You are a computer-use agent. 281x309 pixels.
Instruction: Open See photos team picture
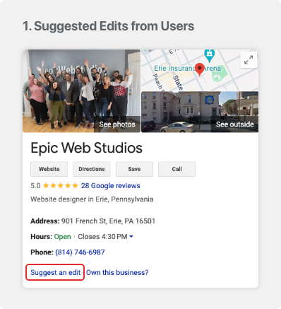(x=81, y=91)
